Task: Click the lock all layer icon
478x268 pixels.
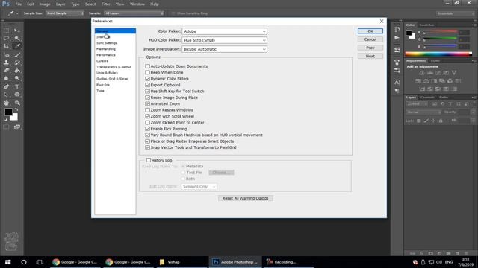Action: tap(441, 121)
